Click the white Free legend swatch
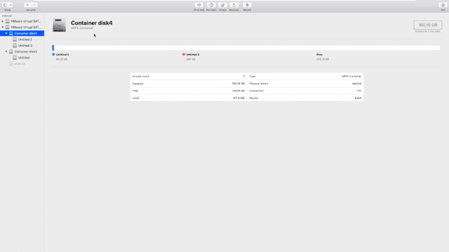The height and width of the screenshot is (252, 449). click(314, 54)
